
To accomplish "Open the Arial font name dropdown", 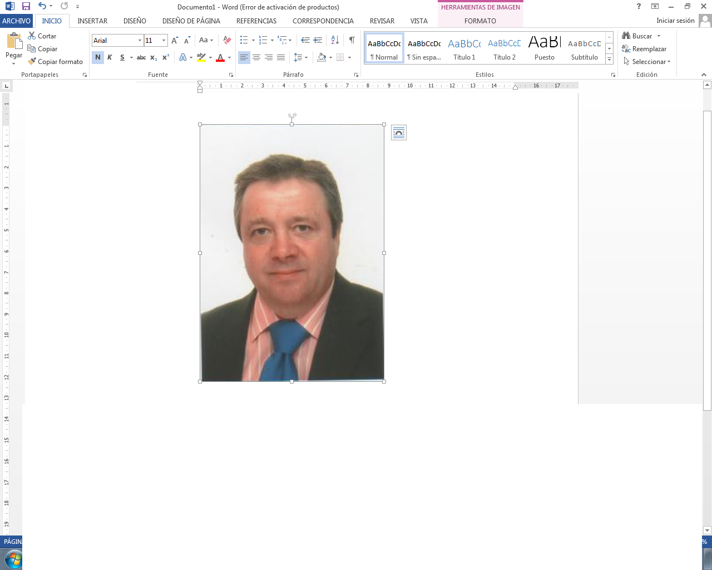I will (x=140, y=41).
